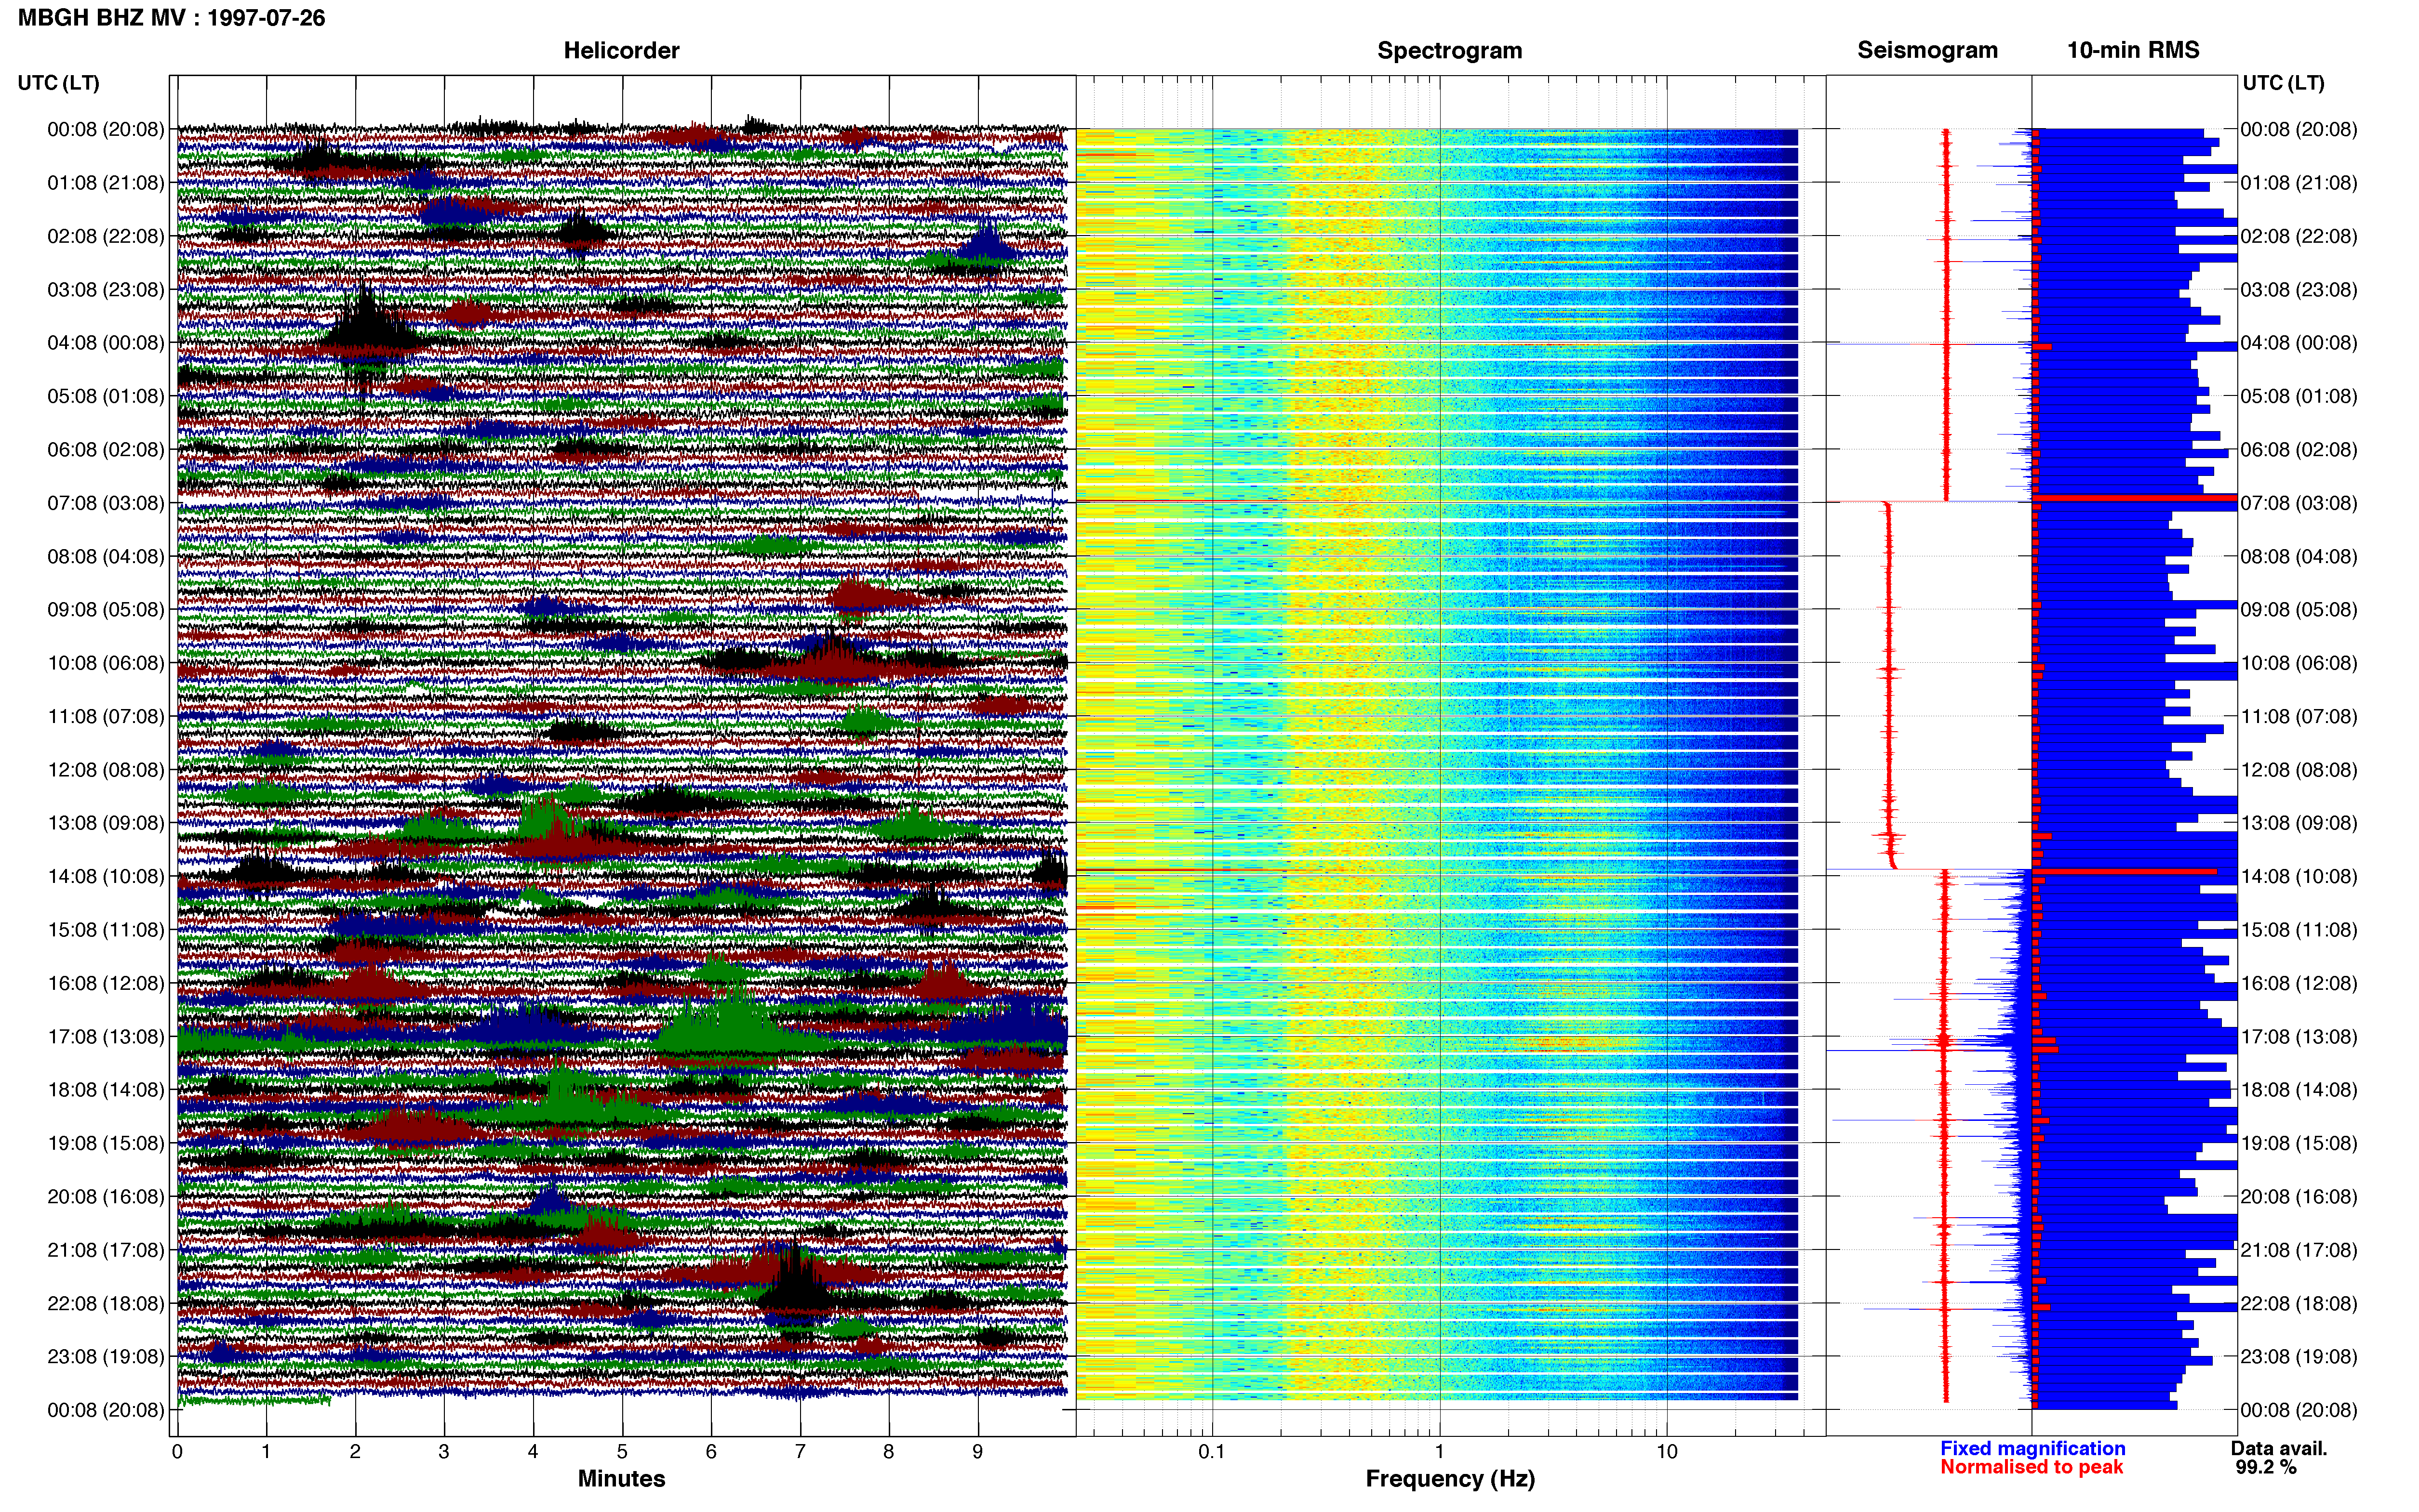Screen dimensions: 2419x1512
Task: Click the 'UTC (LT)' label above the right time axis
Action: point(2283,83)
